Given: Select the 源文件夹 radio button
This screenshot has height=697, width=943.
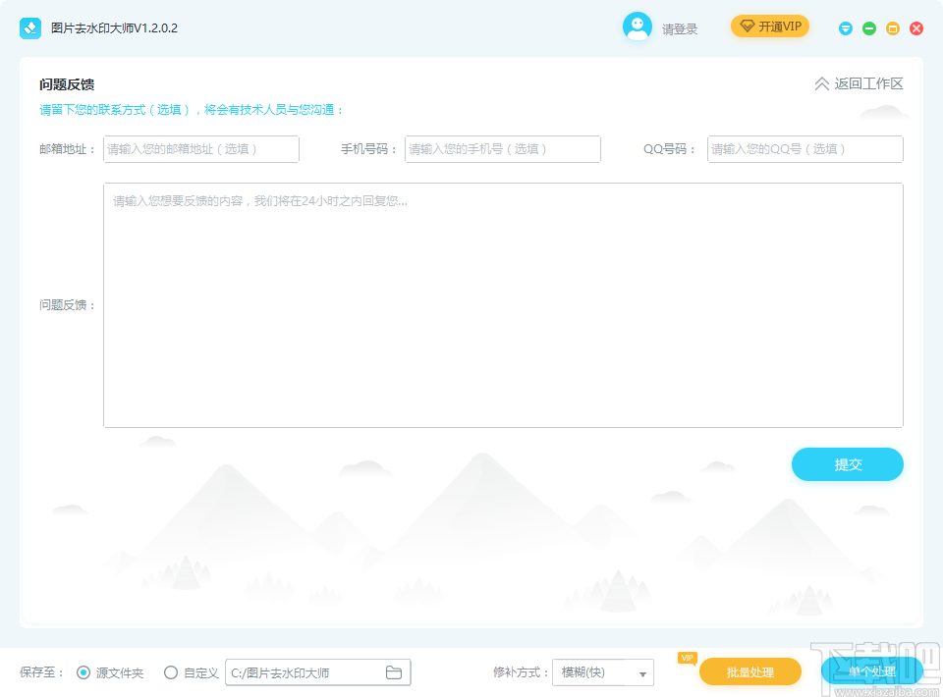Looking at the screenshot, I should coord(83,672).
